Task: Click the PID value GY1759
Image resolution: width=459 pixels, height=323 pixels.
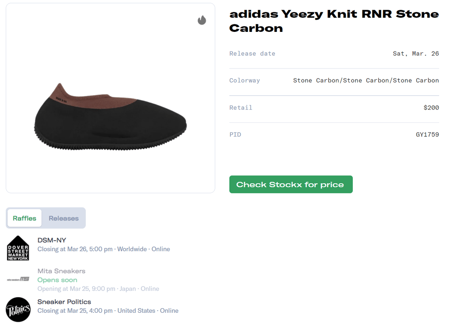Action: click(427, 135)
